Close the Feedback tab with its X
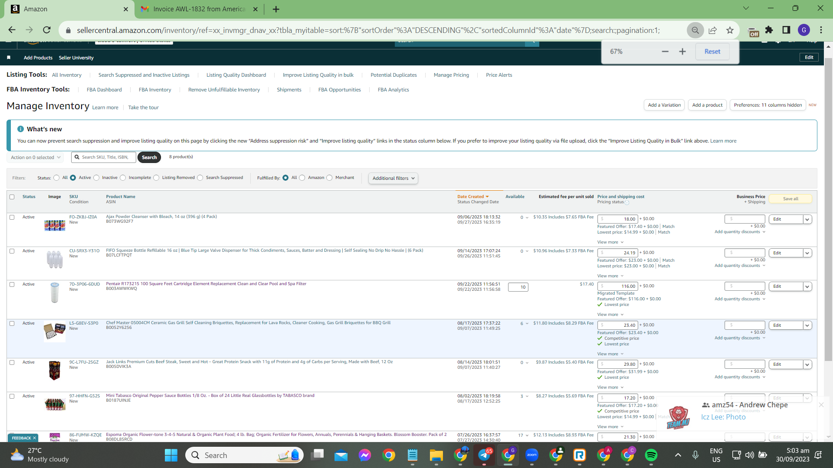 coord(34,438)
